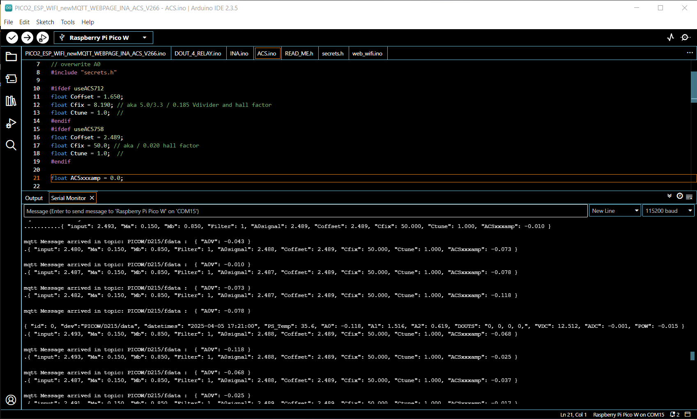The width and height of the screenshot is (697, 419).
Task: Start debugging with the debug play button
Action: pyautogui.click(x=42, y=38)
